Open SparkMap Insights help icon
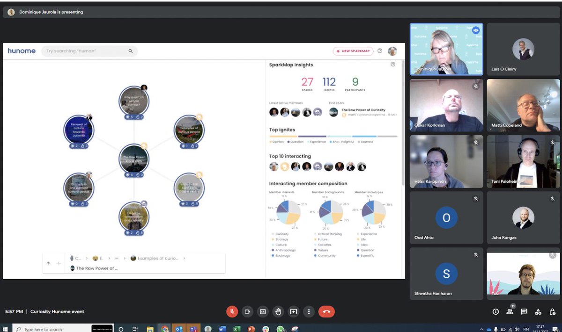The height and width of the screenshot is (332, 562). 393,65
